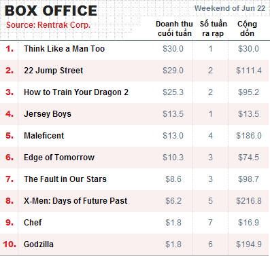Open X-Men: Days of Future Past
Screen dimensions: 270x256
(75, 201)
